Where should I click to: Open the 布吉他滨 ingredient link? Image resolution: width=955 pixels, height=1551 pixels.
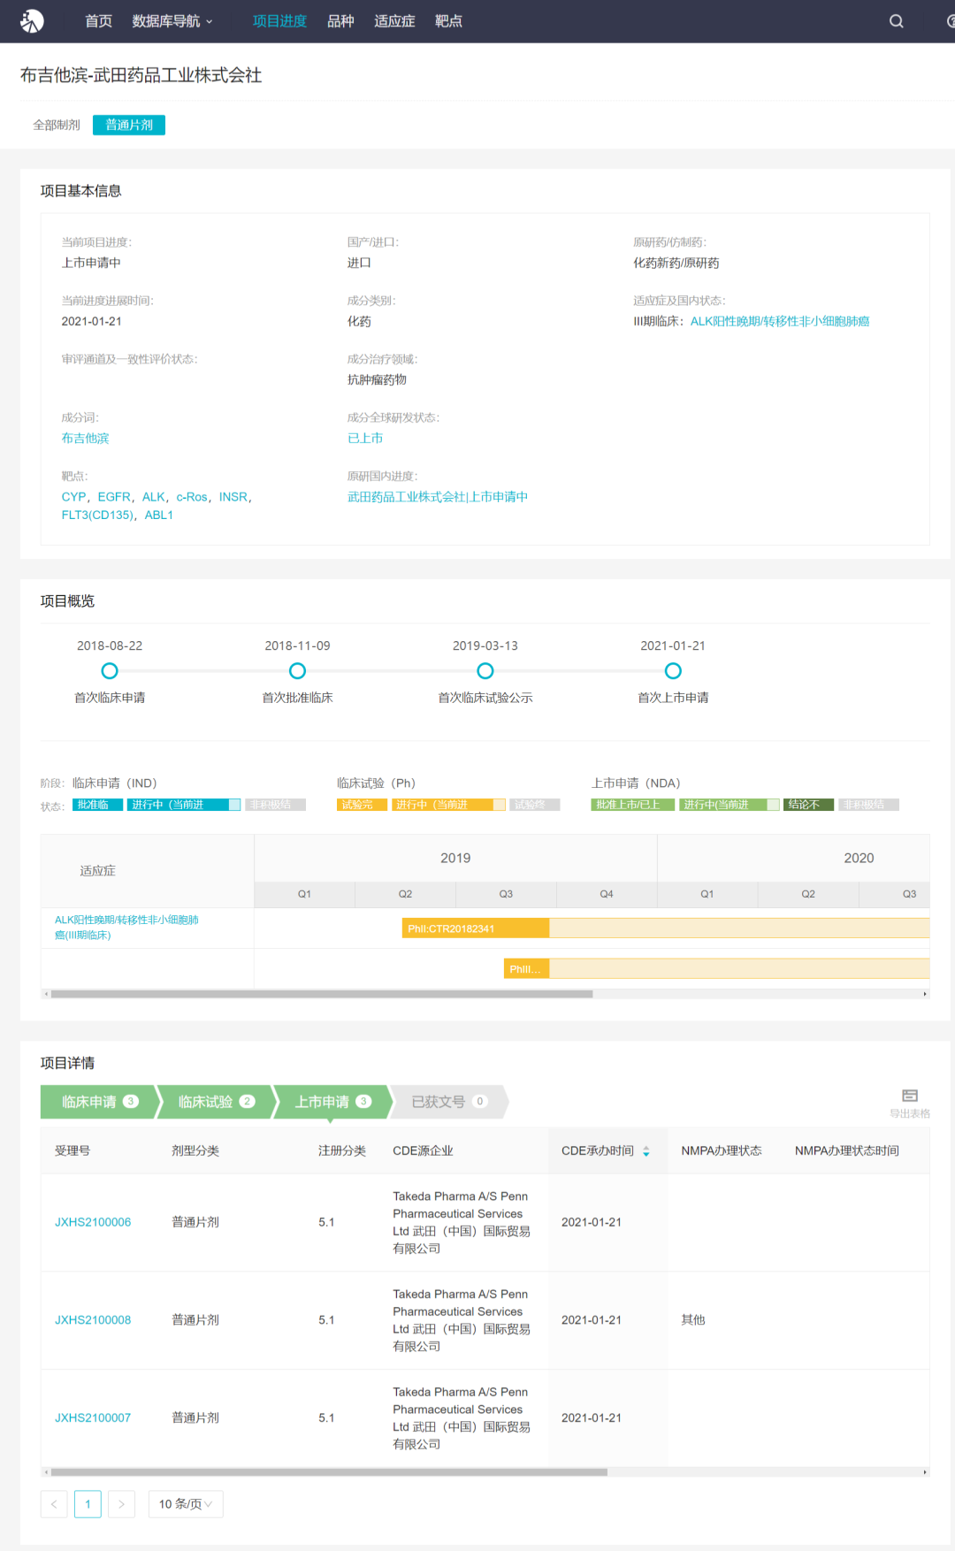(85, 439)
